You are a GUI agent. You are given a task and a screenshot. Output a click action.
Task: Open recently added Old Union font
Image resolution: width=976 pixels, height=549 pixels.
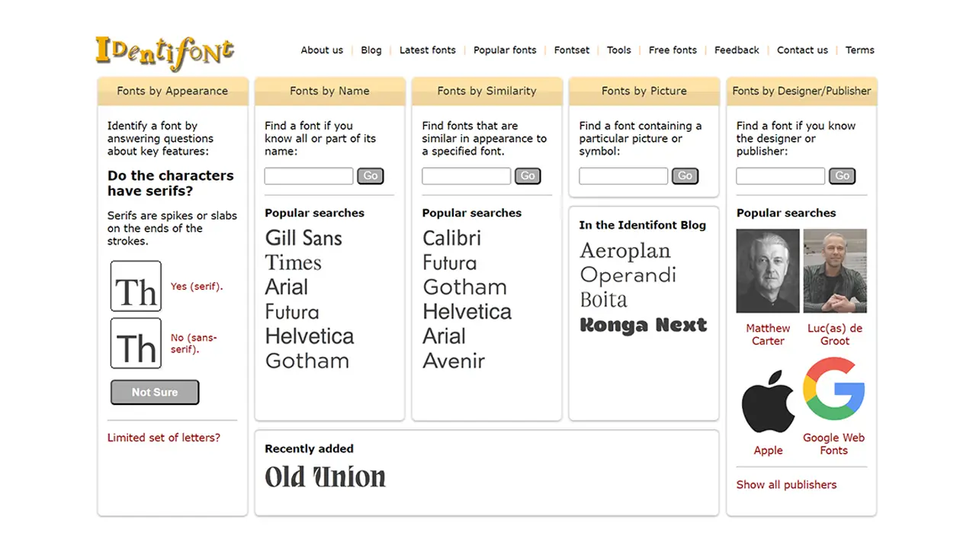coord(326,477)
